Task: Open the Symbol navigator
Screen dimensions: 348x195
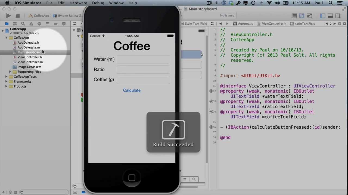Action: pyautogui.click(x=15, y=24)
